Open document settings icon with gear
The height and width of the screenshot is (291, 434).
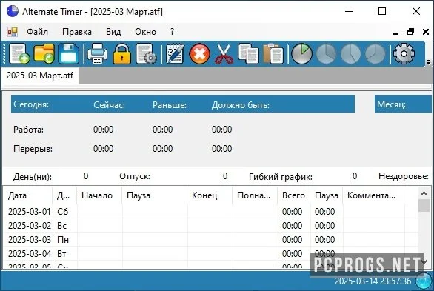coord(146,53)
